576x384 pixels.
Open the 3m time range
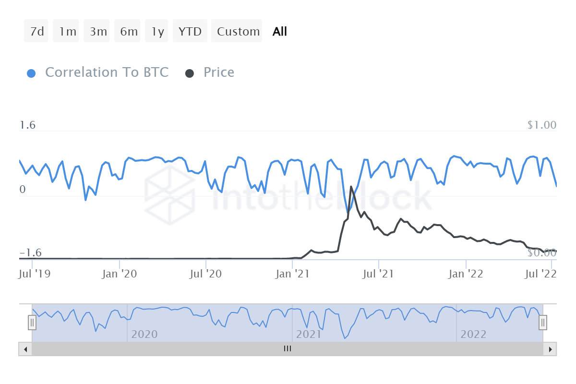pos(96,31)
